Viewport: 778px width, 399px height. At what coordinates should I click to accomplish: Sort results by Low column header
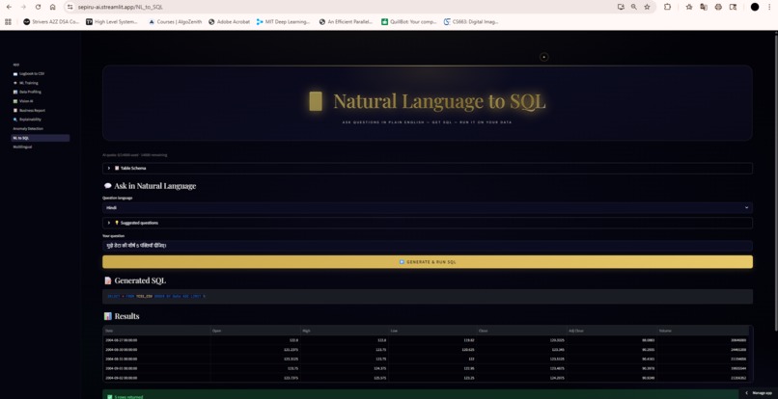(x=433, y=331)
